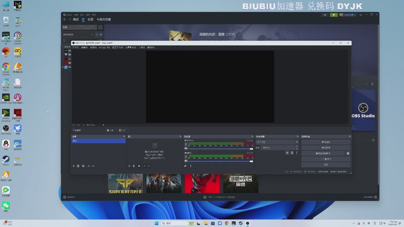Image resolution: width=404 pixels, height=227 pixels.
Task: Select highlighted scene row in Scenes list
Action: coord(98,141)
